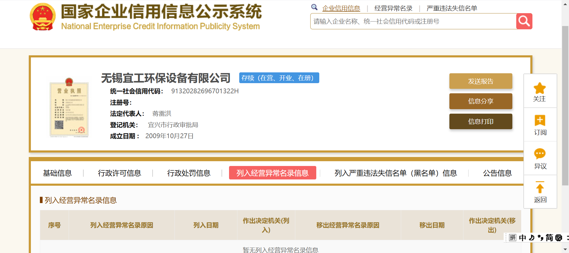The image size is (569, 253).
Task: Open the 公告信息 tab
Action: coord(497,173)
